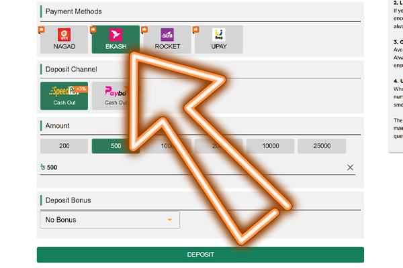Click the thumbs-up badge on BKASH
This screenshot has width=403, height=268.
93,29
